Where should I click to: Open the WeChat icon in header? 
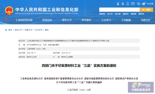138,4
